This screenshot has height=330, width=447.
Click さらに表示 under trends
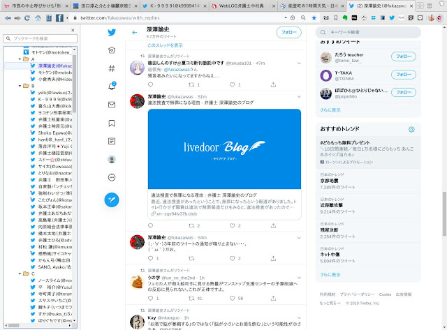(330, 275)
